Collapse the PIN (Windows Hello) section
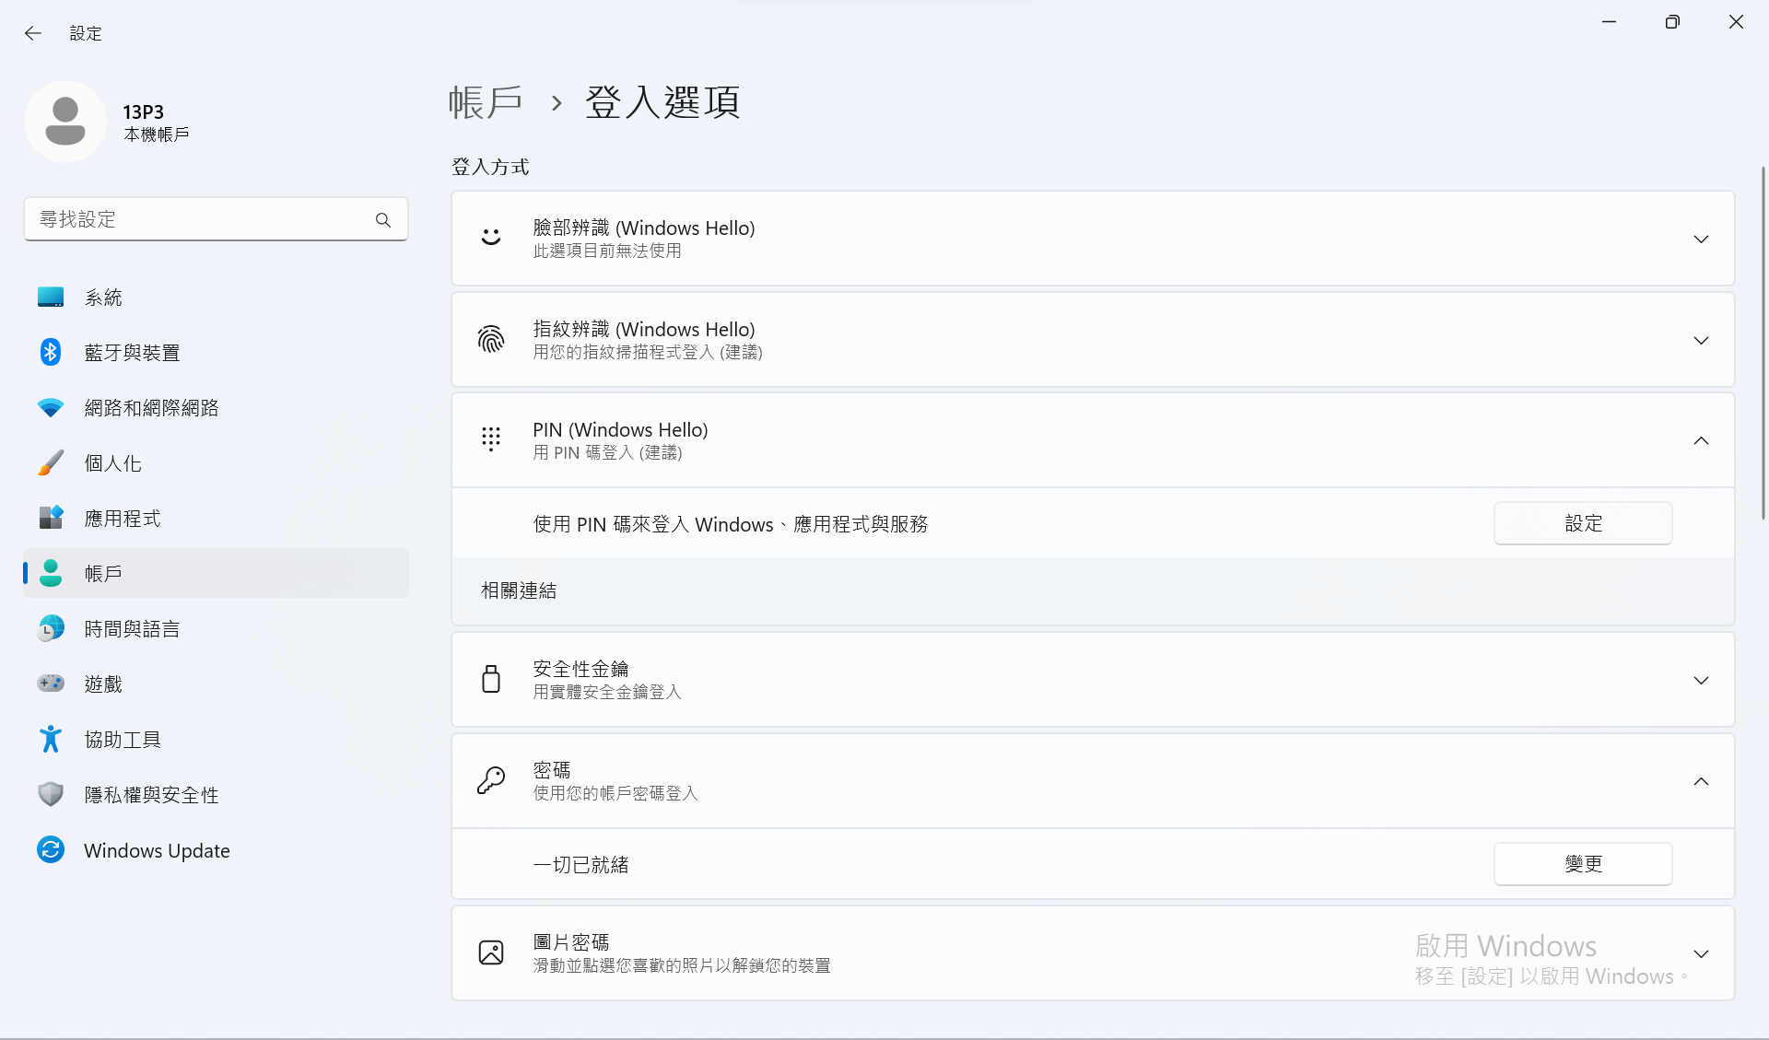 (x=1701, y=441)
